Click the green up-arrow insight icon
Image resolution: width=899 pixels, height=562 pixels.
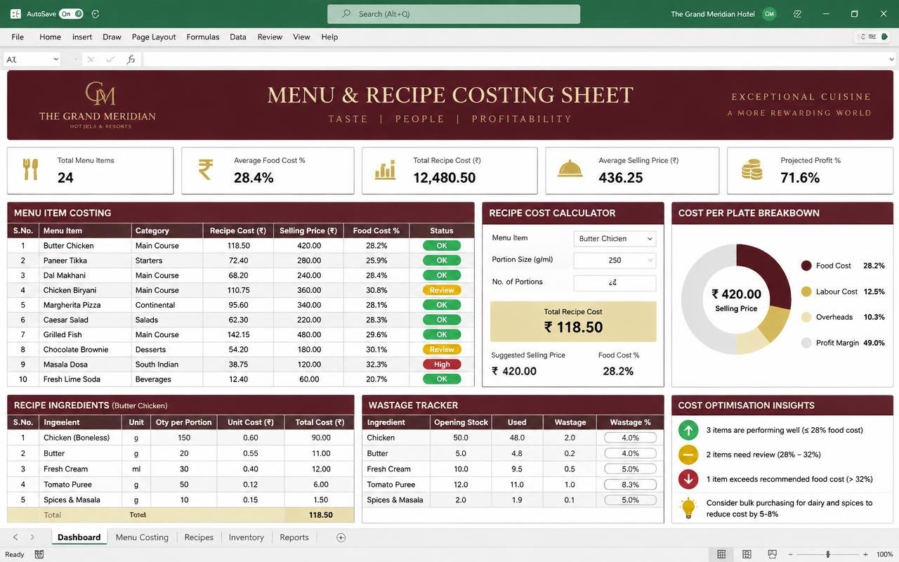coord(688,430)
